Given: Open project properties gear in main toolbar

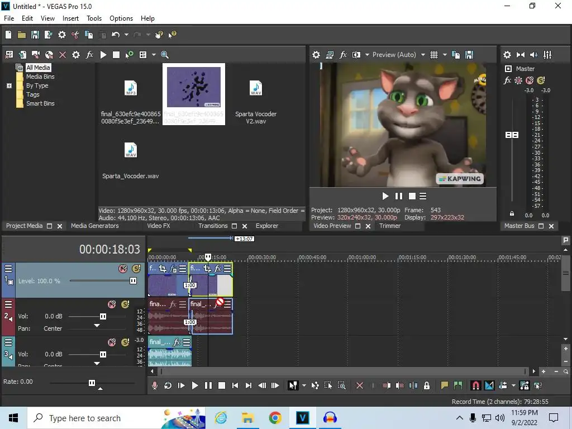Looking at the screenshot, I should 62,35.
